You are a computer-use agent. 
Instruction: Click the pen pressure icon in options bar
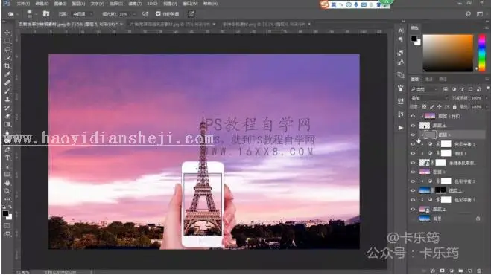coord(191,13)
